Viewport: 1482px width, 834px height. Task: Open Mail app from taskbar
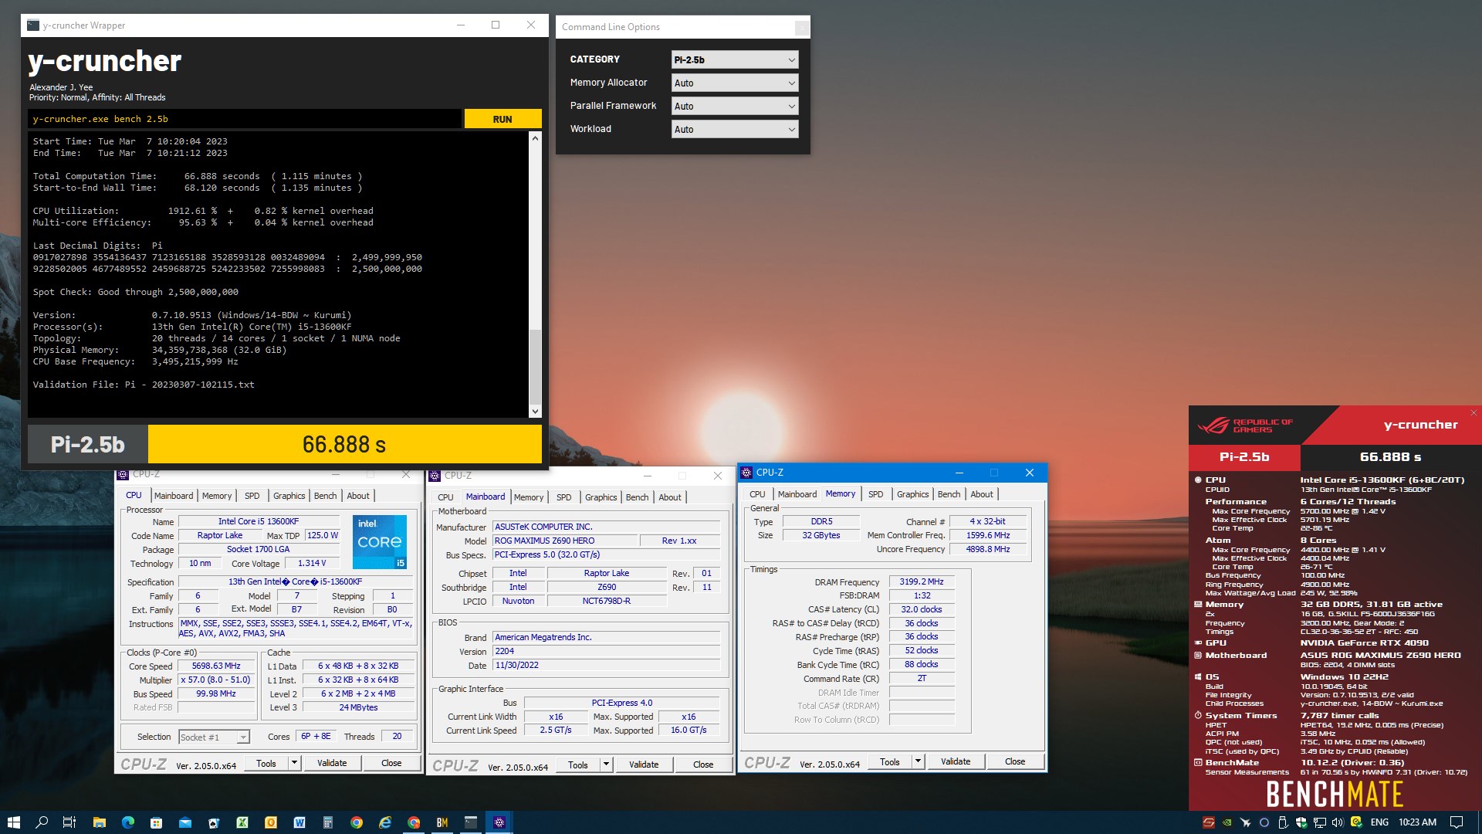coord(184,822)
